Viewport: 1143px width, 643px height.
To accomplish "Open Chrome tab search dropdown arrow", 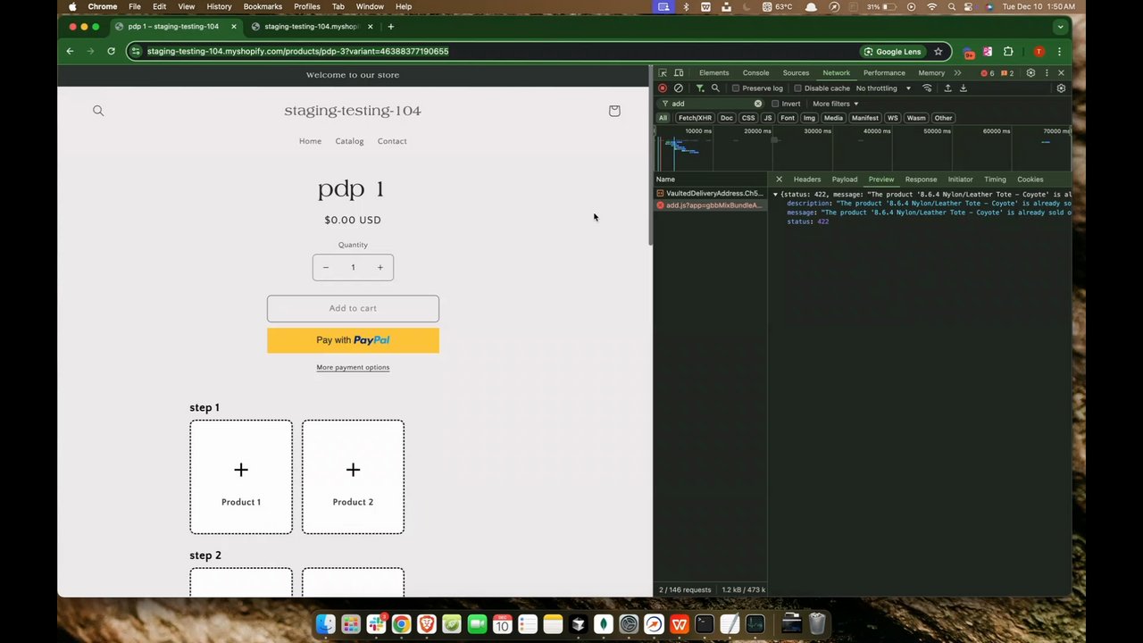I will click(x=1060, y=27).
